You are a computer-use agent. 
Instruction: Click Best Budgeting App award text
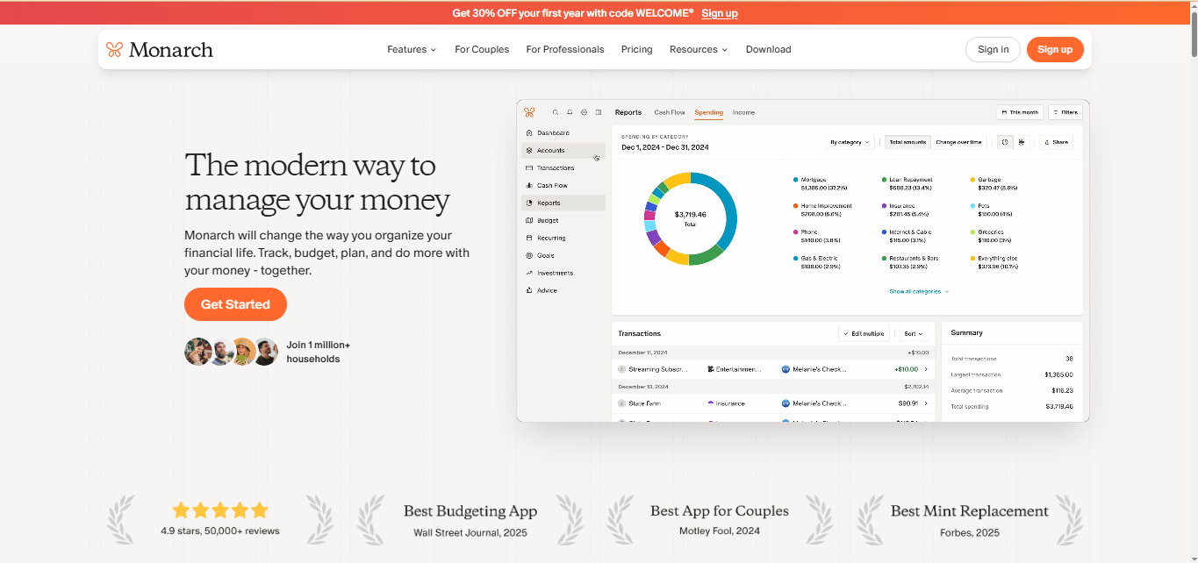pos(470,511)
